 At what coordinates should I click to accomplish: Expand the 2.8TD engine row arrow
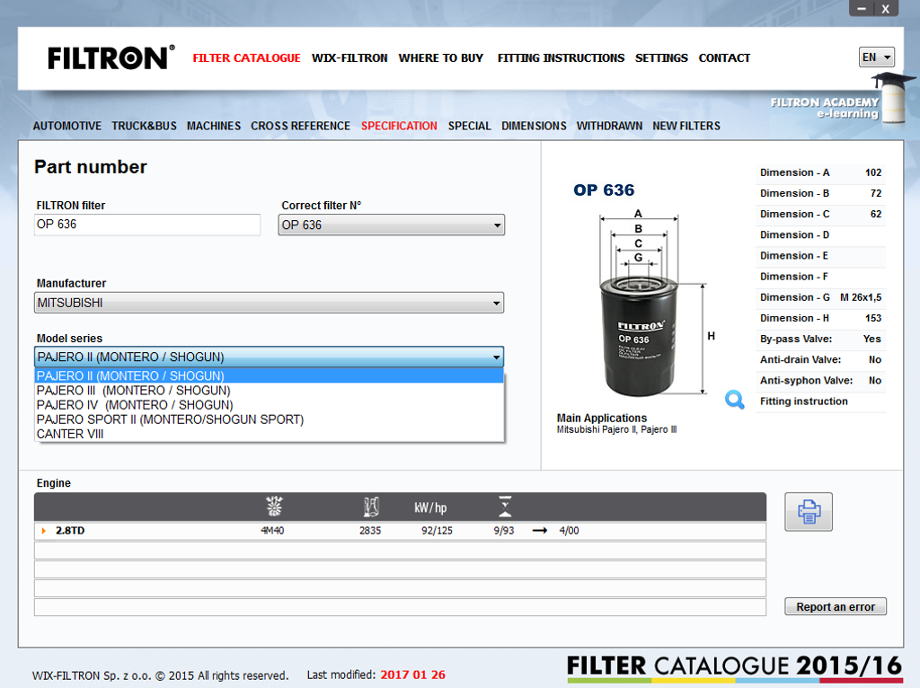click(44, 531)
